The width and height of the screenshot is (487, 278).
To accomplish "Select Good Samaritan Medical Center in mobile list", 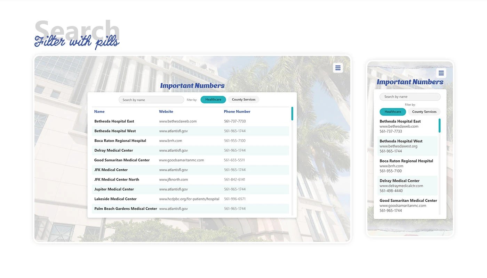I will 408,201.
